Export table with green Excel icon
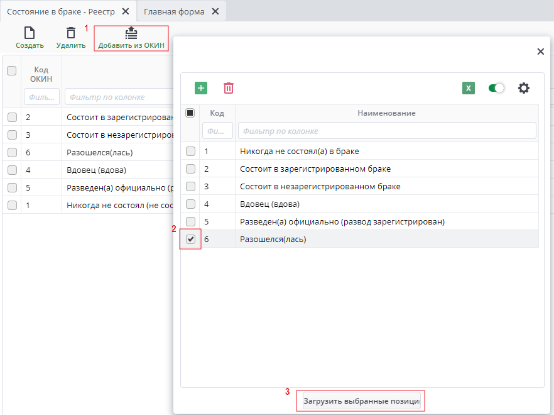 [x=469, y=88]
